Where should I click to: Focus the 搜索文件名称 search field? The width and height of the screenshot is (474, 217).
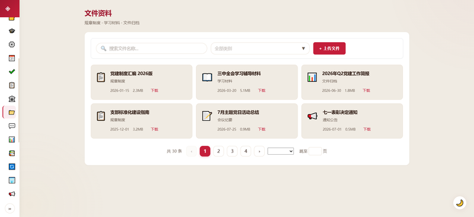pos(152,49)
